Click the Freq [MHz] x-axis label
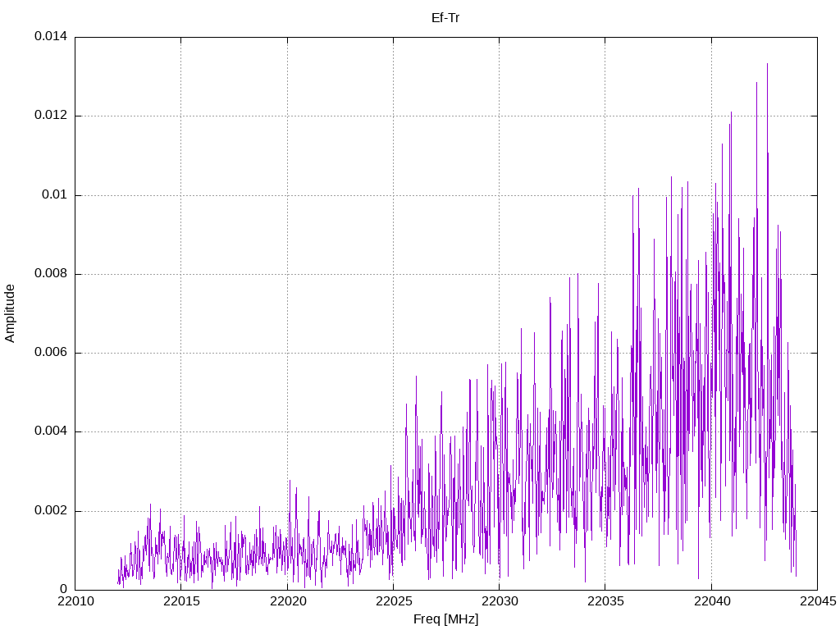Image resolution: width=840 pixels, height=630 pixels. [445, 619]
